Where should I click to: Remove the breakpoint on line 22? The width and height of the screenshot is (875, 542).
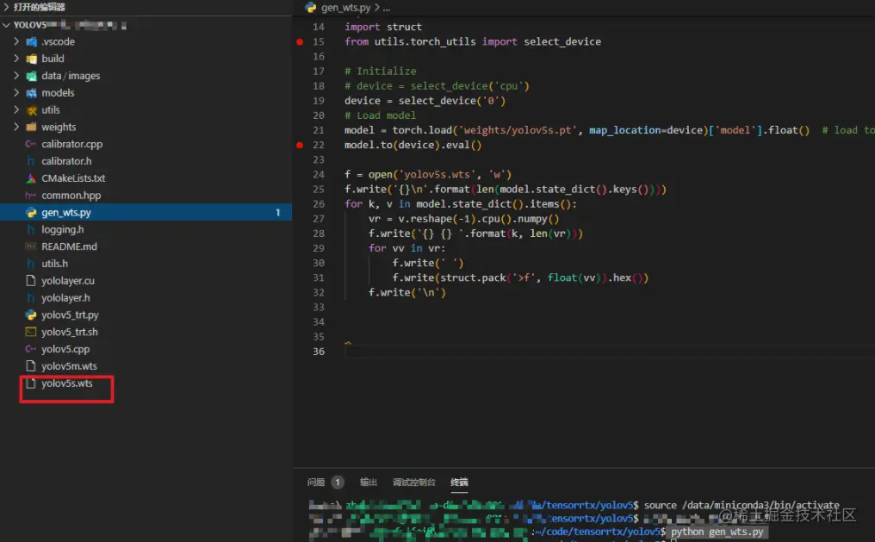(300, 145)
